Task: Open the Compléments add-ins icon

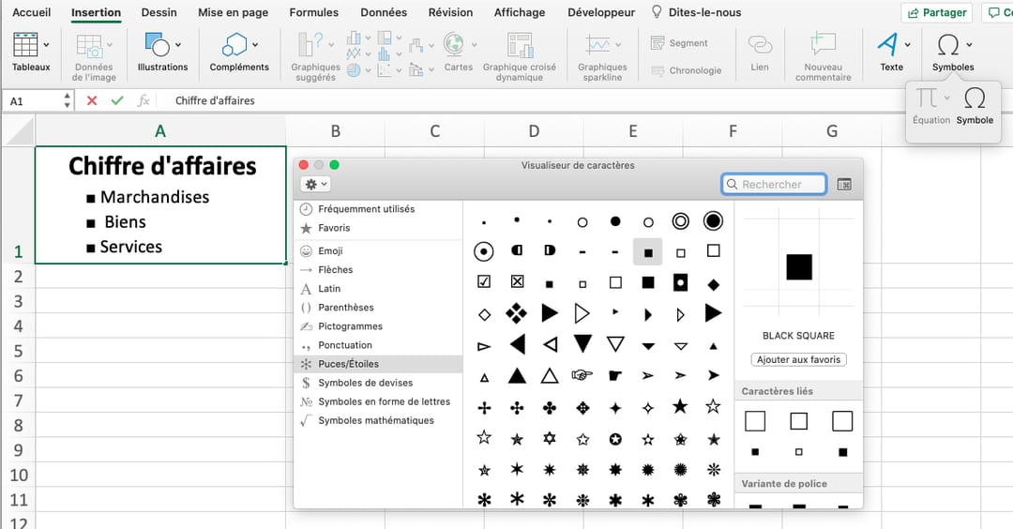Action: click(234, 45)
